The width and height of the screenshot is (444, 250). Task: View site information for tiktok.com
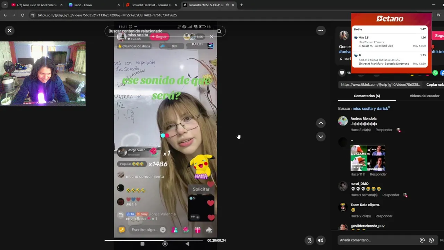[x=33, y=15]
